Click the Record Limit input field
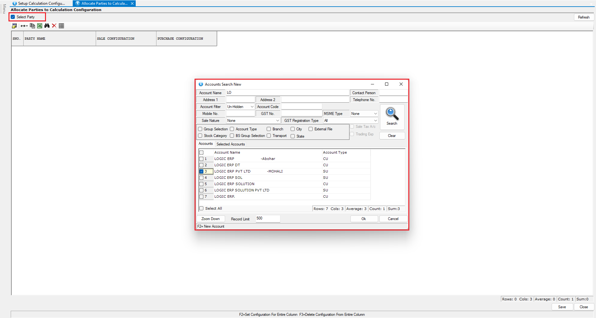 click(268, 219)
